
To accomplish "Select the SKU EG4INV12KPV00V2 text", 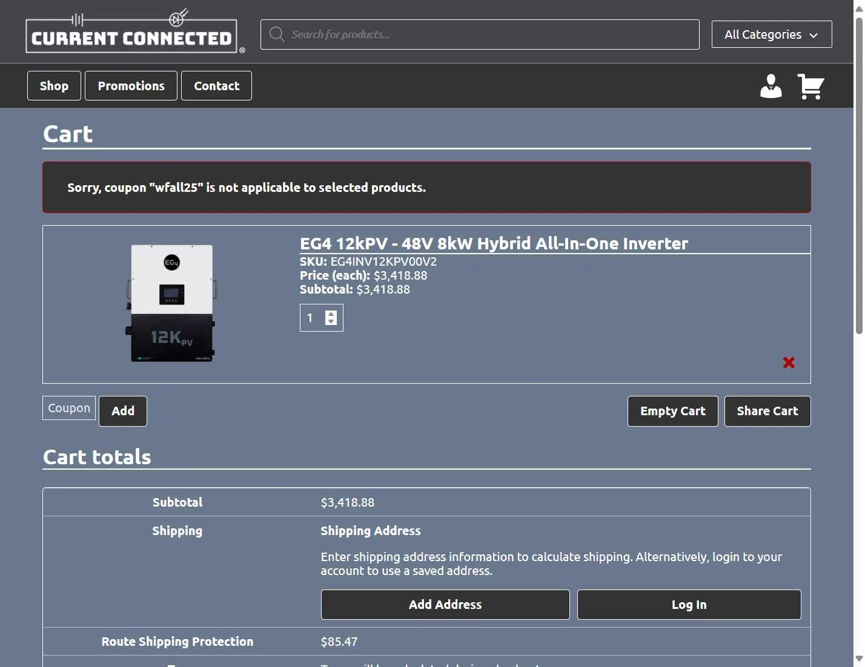I will 368,261.
